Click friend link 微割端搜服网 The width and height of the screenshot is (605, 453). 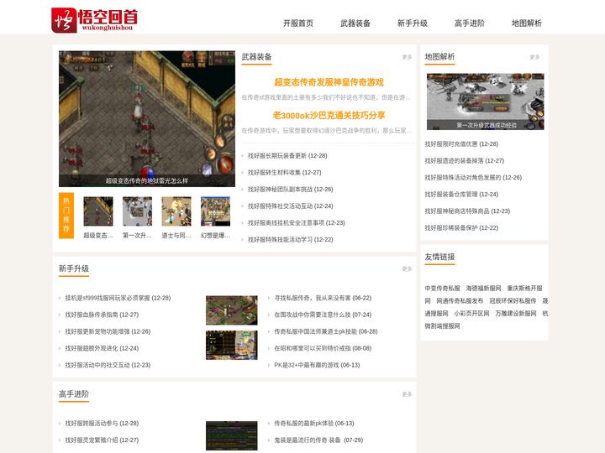442,326
